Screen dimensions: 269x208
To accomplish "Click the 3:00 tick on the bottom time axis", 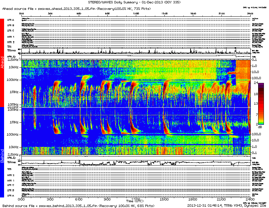I will point(50,199).
